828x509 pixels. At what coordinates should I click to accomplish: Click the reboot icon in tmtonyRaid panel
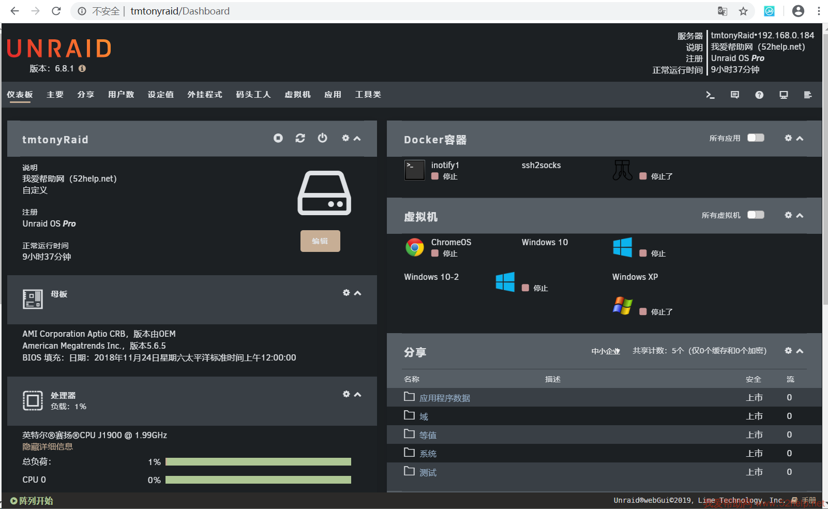[300, 138]
